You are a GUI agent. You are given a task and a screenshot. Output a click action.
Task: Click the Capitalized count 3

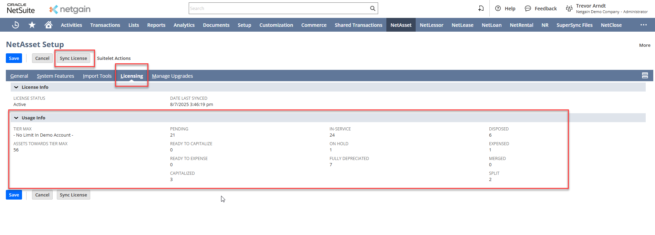coord(171,180)
